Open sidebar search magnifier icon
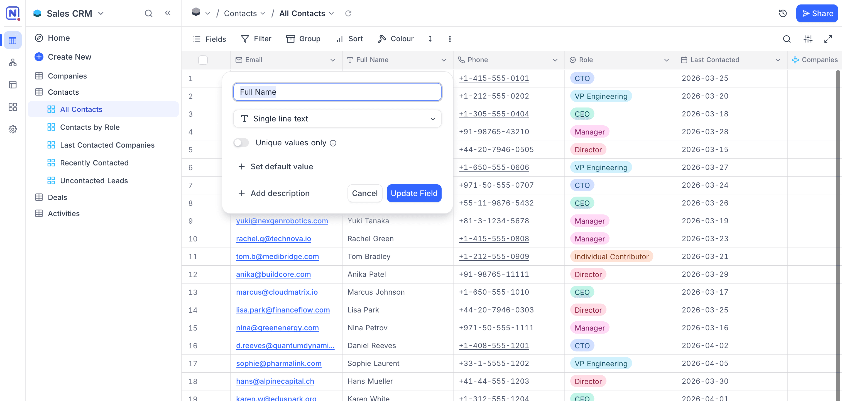This screenshot has width=842, height=401. tap(148, 13)
